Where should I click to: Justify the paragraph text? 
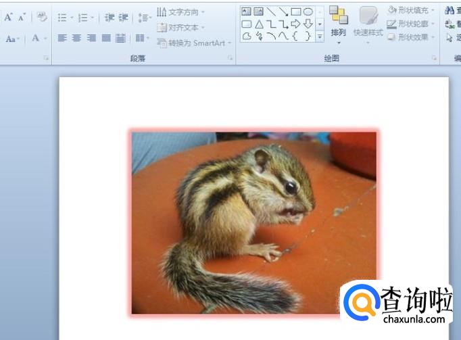(106, 38)
